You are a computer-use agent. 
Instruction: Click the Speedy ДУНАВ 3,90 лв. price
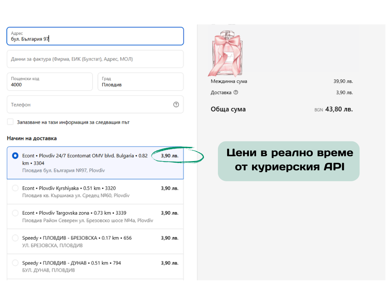169,263
